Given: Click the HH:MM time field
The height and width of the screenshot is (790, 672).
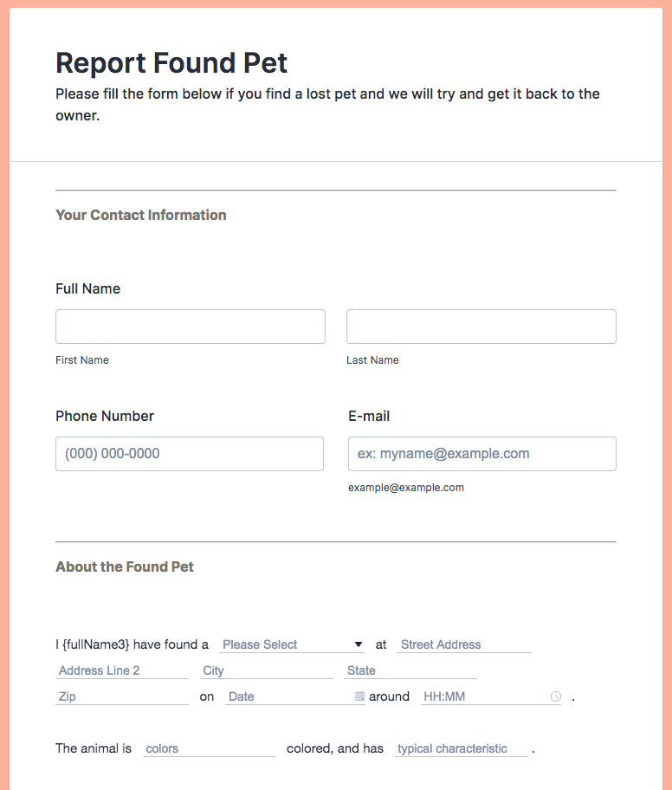Looking at the screenshot, I should pyautogui.click(x=483, y=696).
